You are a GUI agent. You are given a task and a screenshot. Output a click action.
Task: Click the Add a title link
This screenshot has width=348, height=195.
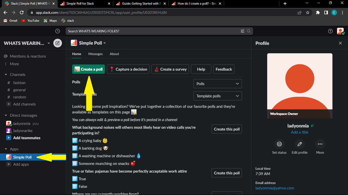click(300, 132)
